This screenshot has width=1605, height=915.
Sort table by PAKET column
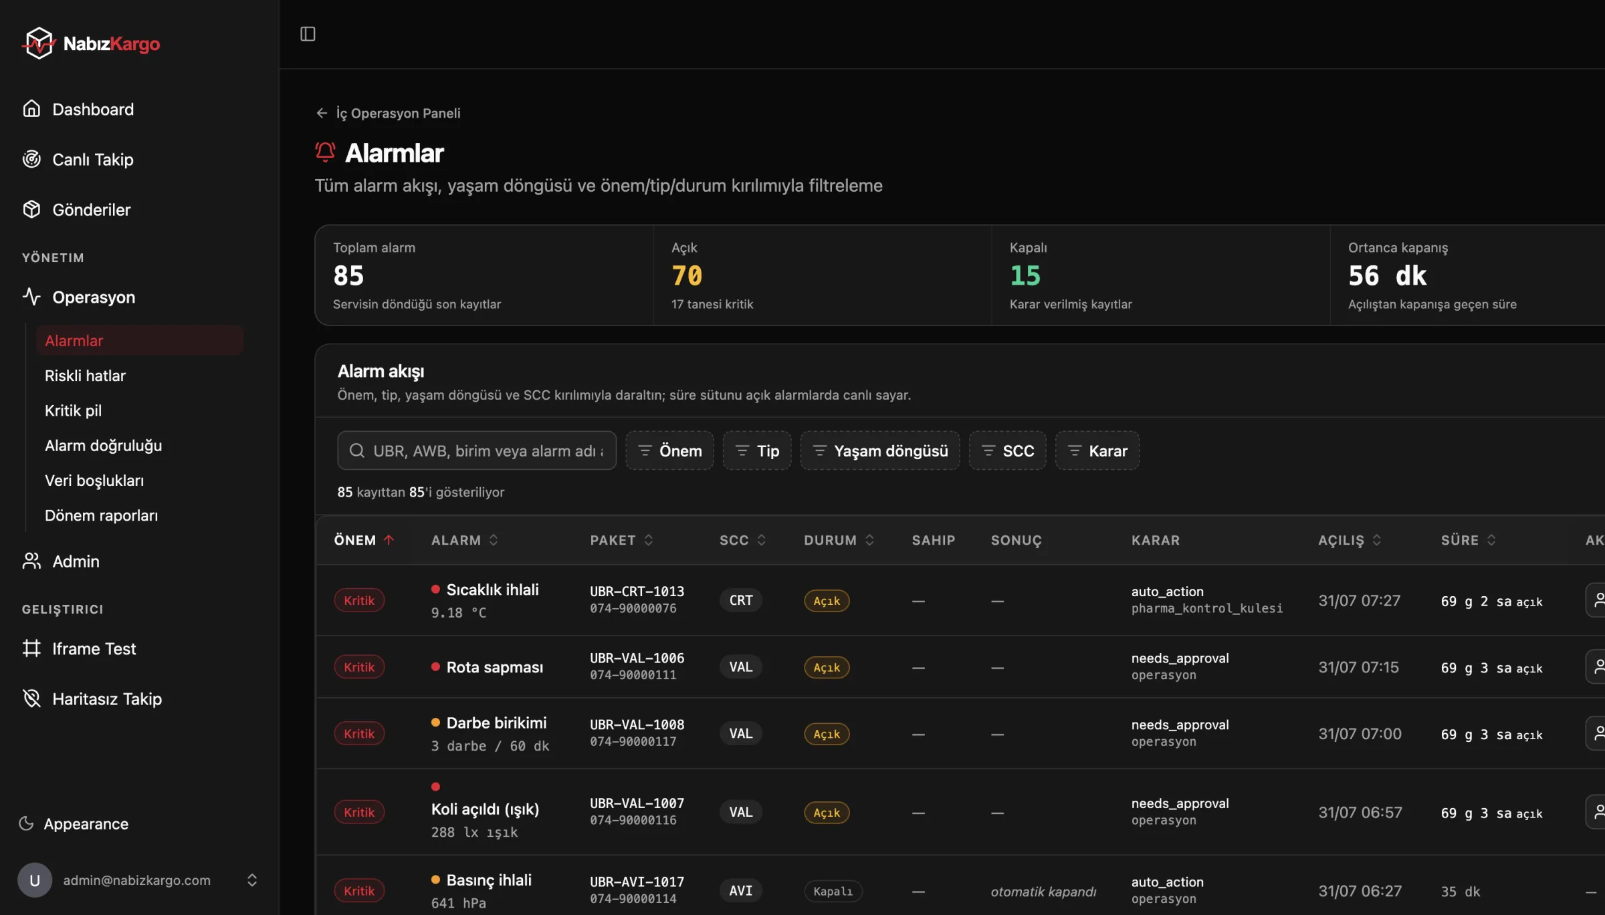(x=621, y=540)
